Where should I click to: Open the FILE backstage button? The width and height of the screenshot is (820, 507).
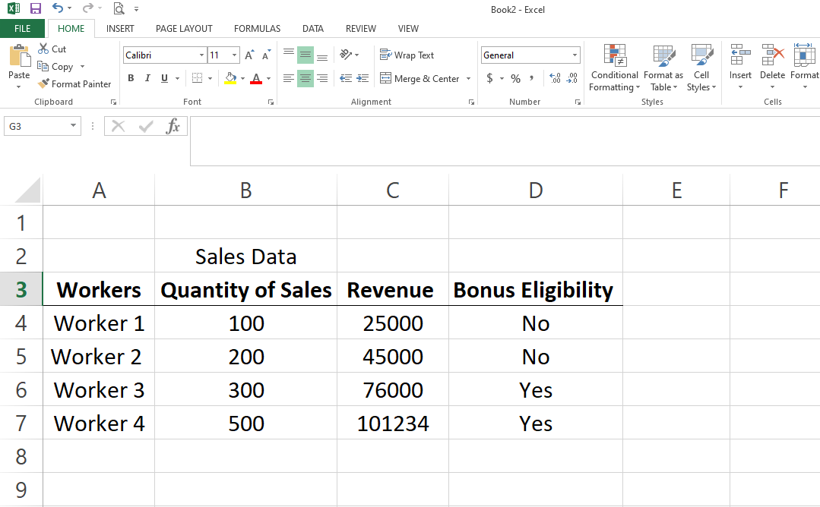23,29
